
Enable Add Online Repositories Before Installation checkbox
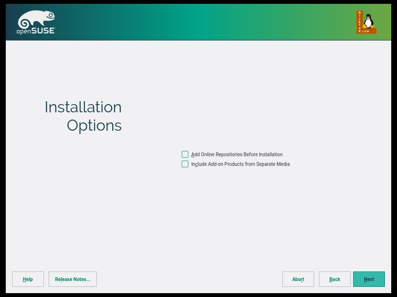point(185,154)
